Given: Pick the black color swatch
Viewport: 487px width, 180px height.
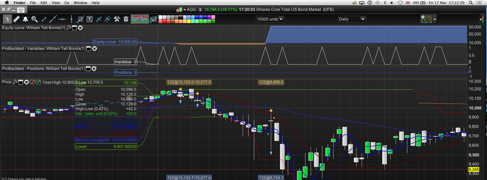Looking at the screenshot, I should pos(181,17).
